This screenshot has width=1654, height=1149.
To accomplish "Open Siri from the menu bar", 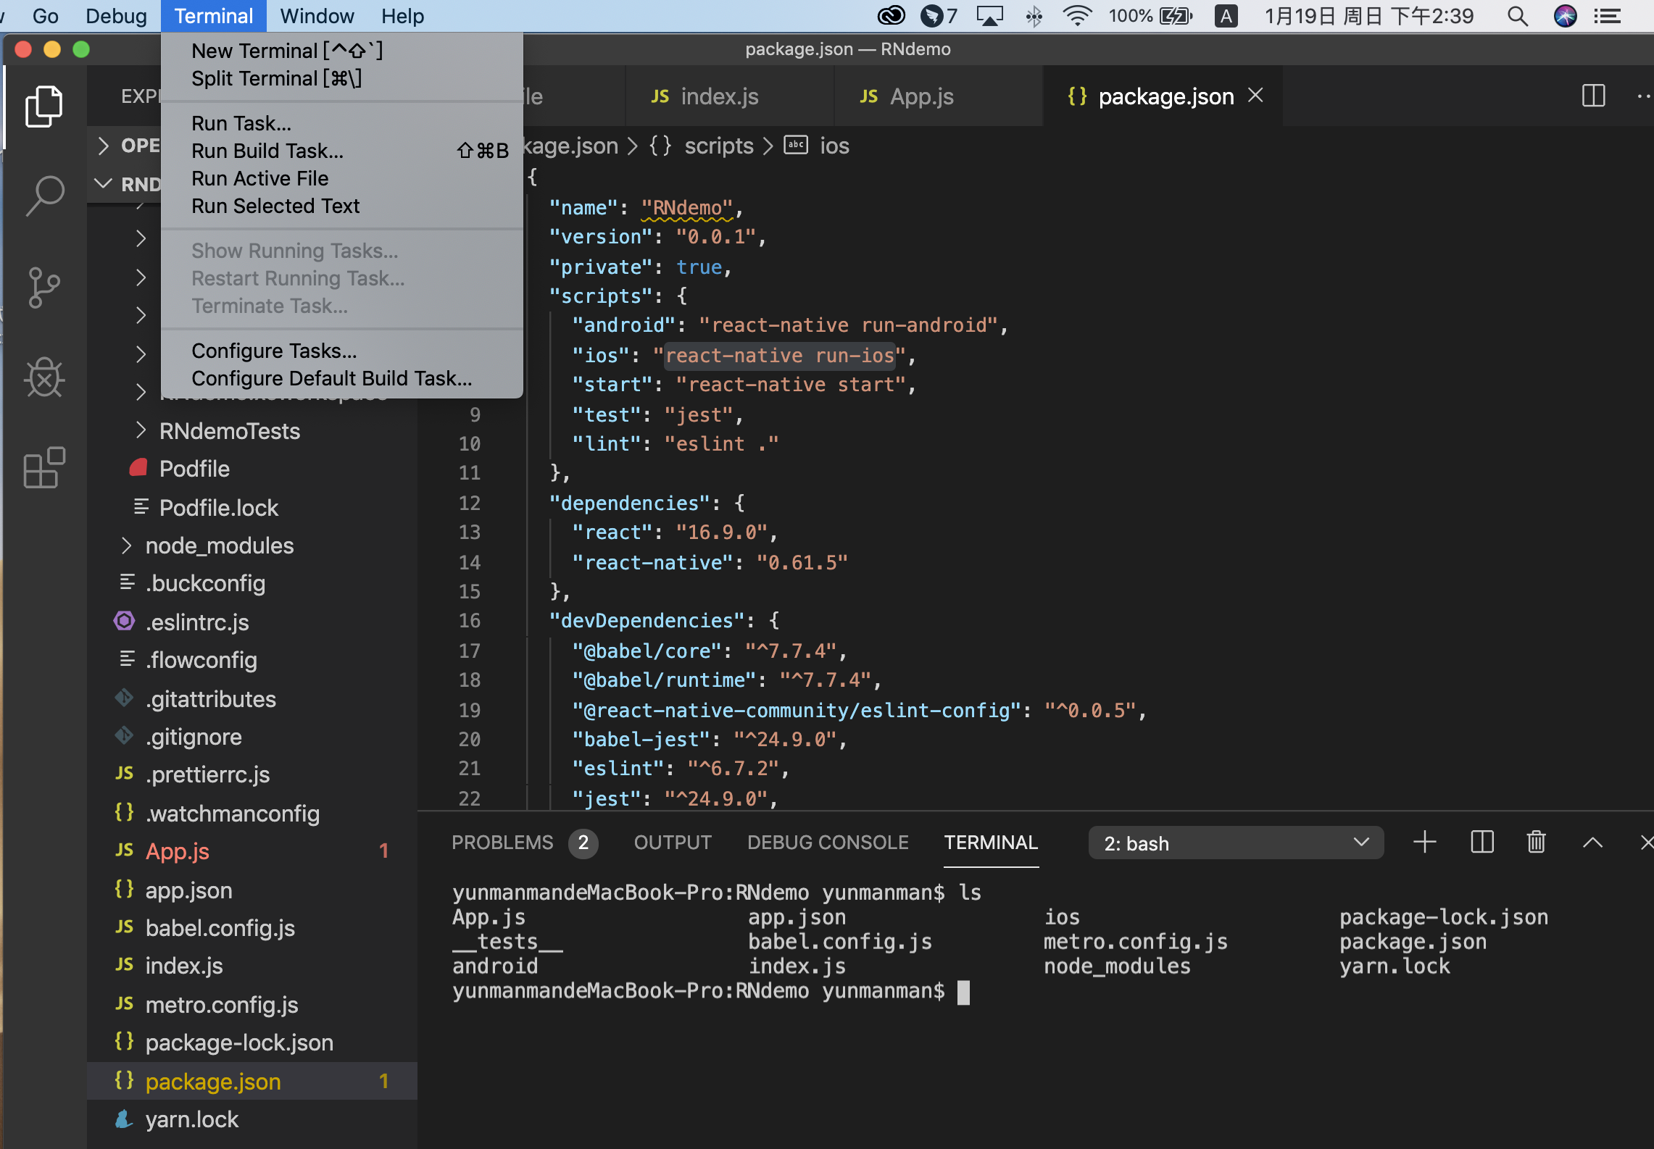I will pyautogui.click(x=1566, y=16).
